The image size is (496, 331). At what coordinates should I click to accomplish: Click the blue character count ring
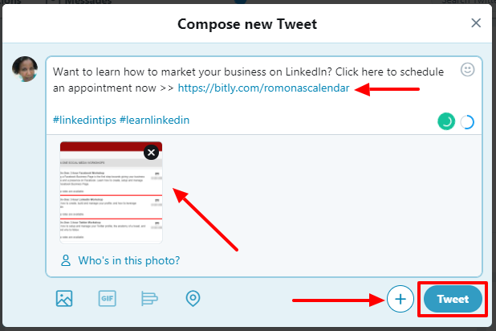tap(467, 122)
